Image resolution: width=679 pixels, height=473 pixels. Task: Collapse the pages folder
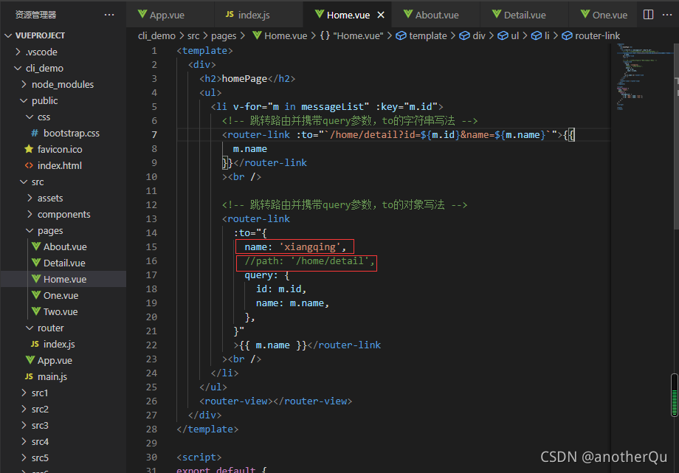(x=30, y=230)
